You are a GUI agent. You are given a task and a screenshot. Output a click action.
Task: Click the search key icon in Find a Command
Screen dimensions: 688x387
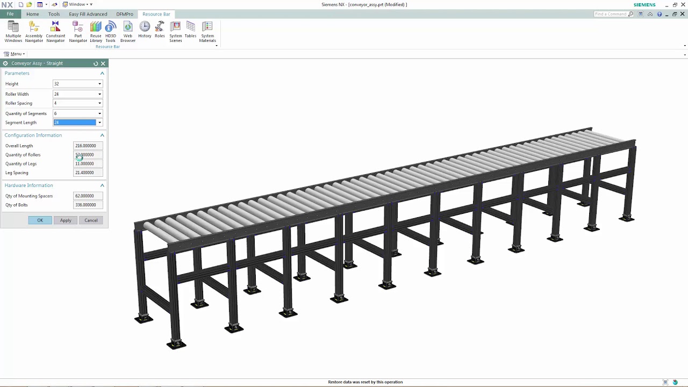click(x=632, y=14)
